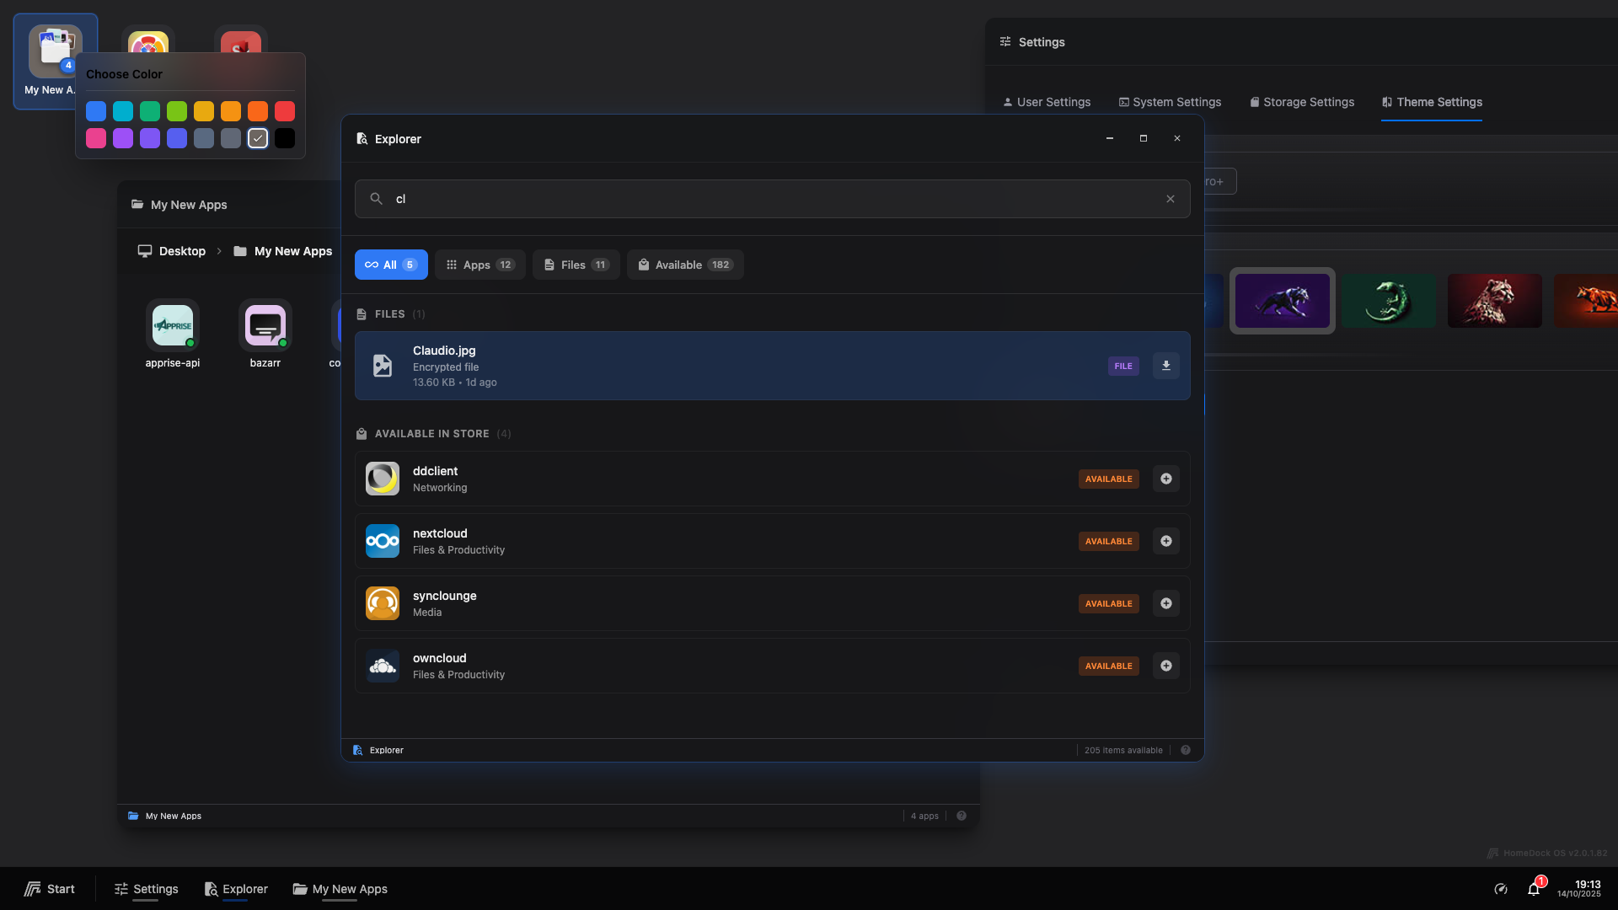
Task: Select the green dragon theme thumbnail
Action: 1388,301
